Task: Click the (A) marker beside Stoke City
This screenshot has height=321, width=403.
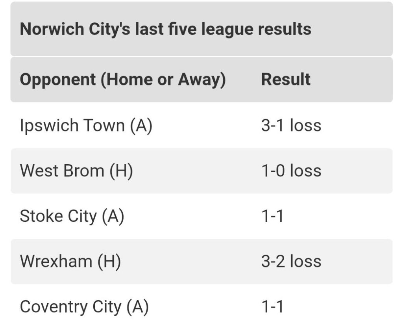Action: click(113, 216)
